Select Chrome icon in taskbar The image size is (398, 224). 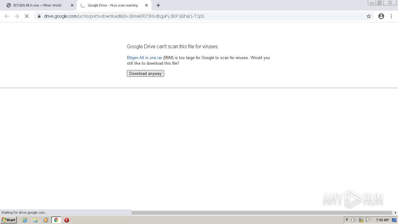[x=56, y=220]
